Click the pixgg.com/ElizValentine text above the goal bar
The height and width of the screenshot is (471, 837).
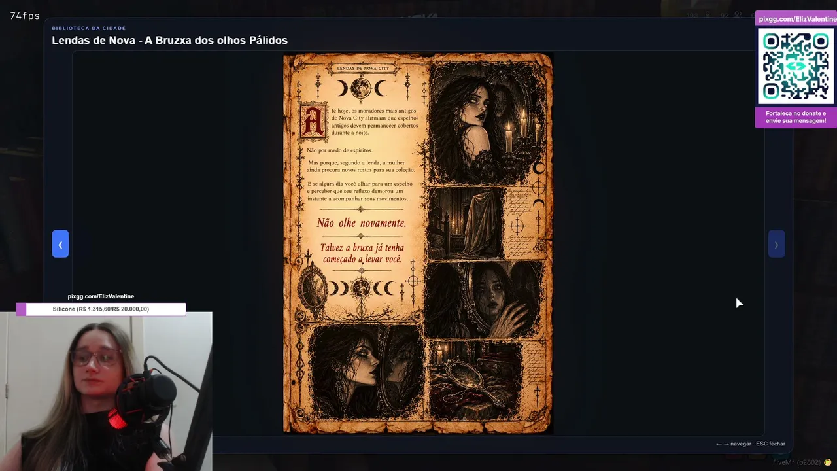(x=101, y=296)
